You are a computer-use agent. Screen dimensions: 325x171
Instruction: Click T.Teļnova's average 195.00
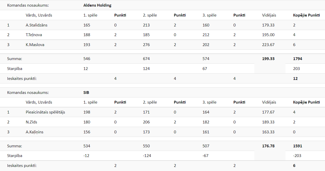(268, 35)
